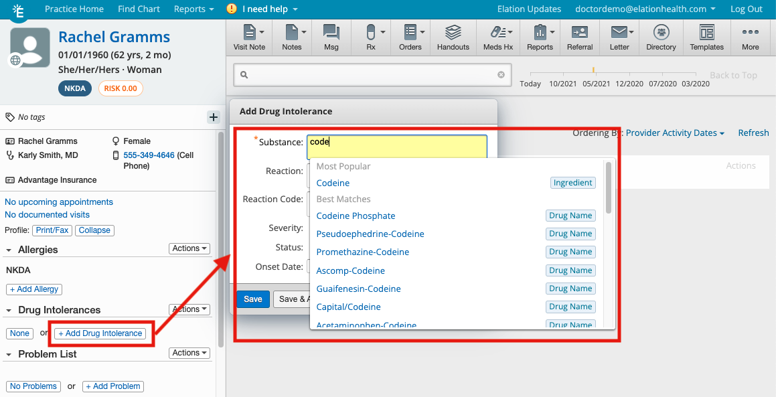776x397 pixels.
Task: Open the Problem List Actions dropdown
Action: coord(189,353)
